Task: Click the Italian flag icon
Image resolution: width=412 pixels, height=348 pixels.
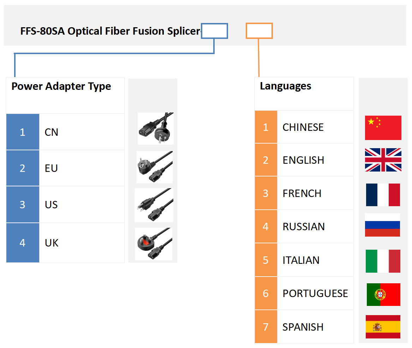Action: pyautogui.click(x=383, y=261)
